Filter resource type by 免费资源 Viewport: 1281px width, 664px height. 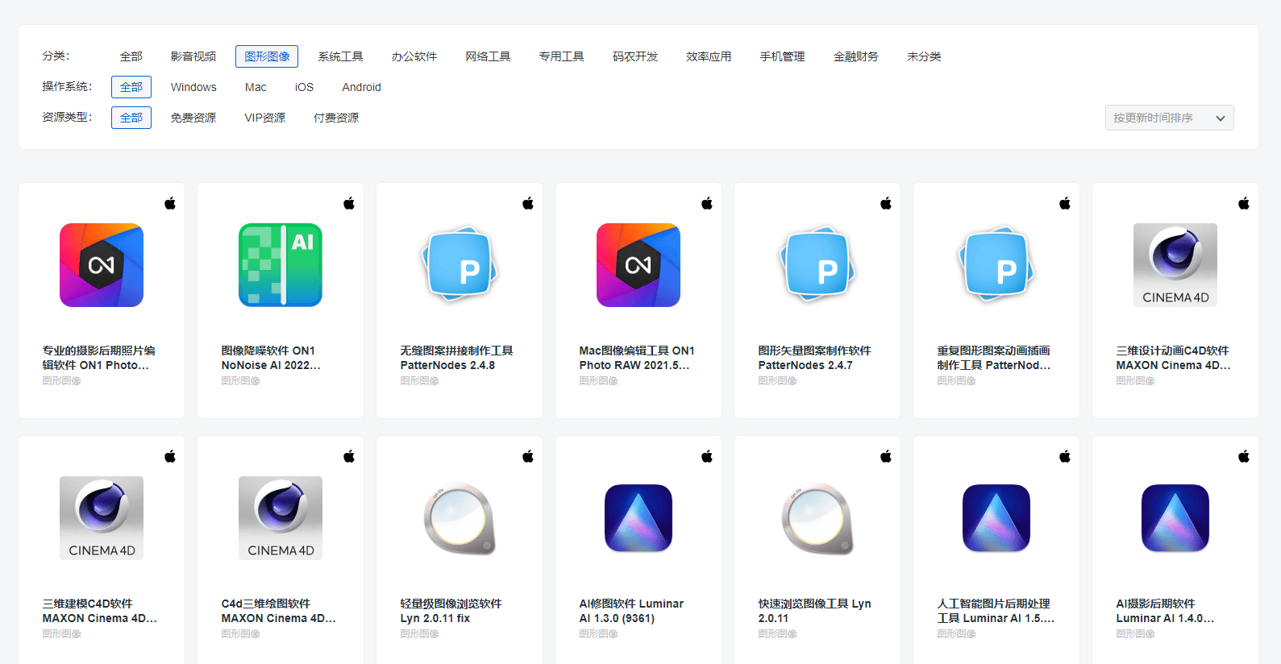tap(193, 118)
